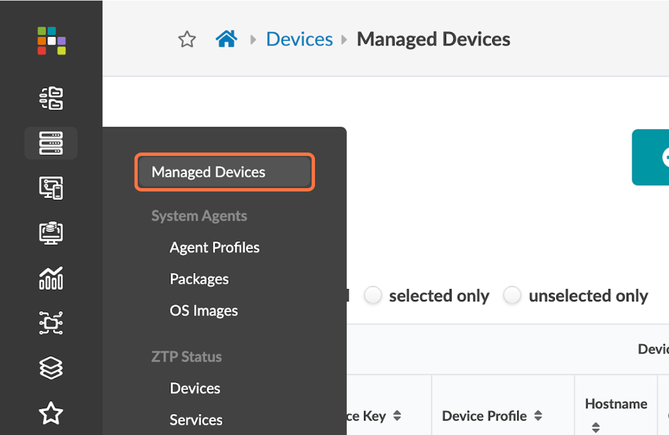Click the Apstra logo icon
This screenshot has height=435, width=669.
51,40
